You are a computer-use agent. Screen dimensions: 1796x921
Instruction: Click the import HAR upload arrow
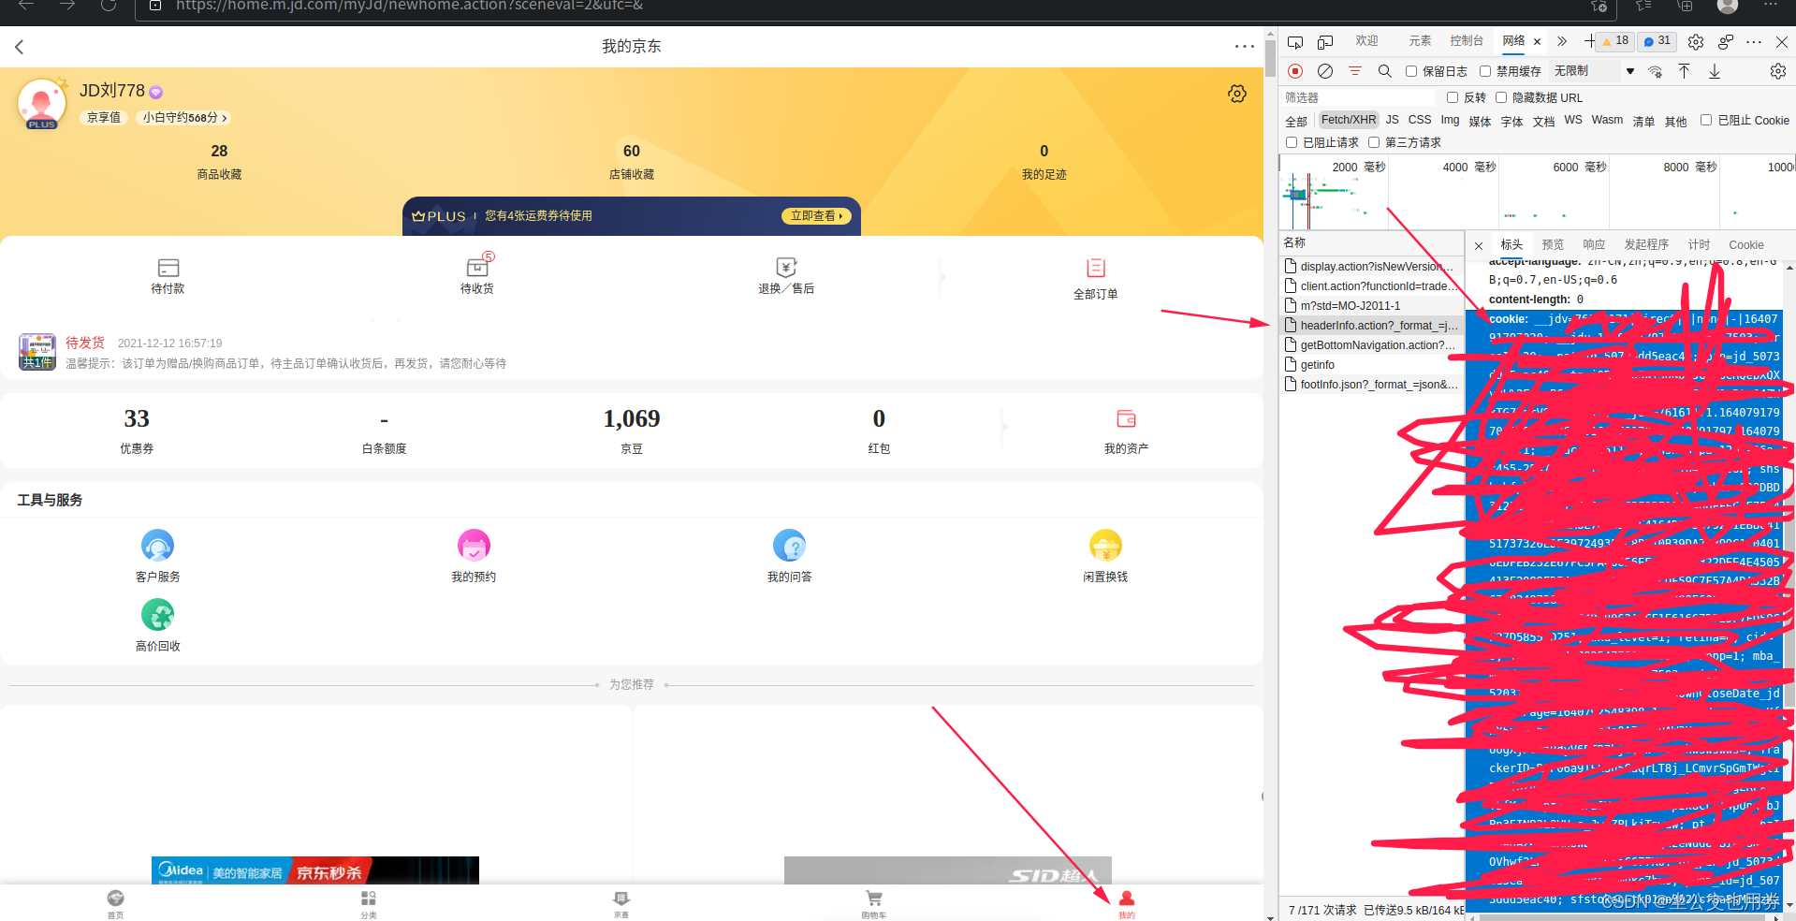(x=1684, y=71)
